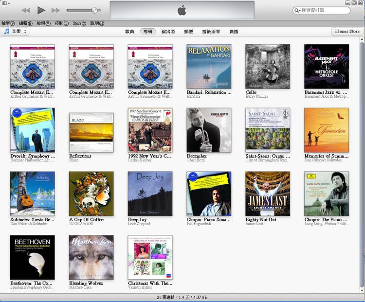This screenshot has width=365, height=302.
Task: Select Christmas With The Divas album cover
Action: [150, 257]
